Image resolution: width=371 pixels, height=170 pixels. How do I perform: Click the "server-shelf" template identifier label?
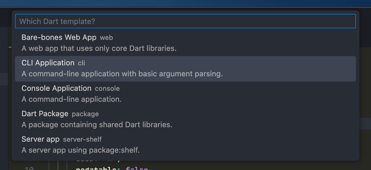pyautogui.click(x=82, y=140)
